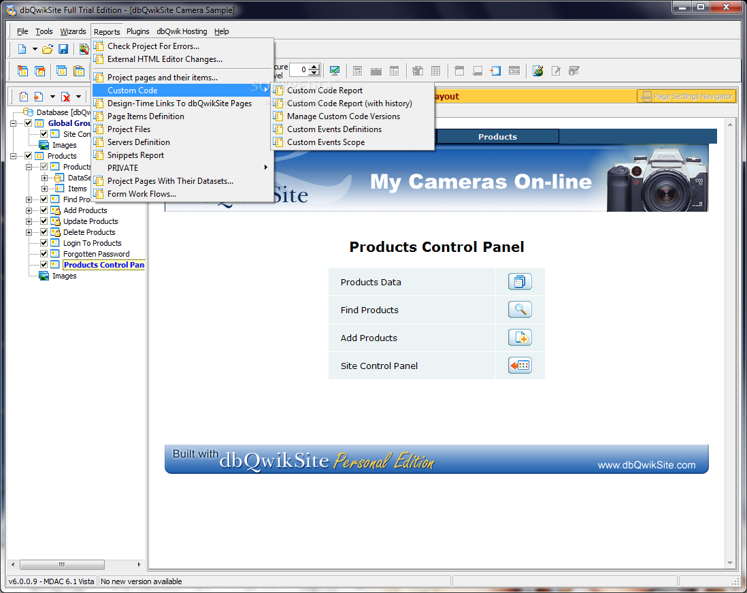Click the CSS toolbar icon
The height and width of the screenshot is (593, 747).
(514, 71)
